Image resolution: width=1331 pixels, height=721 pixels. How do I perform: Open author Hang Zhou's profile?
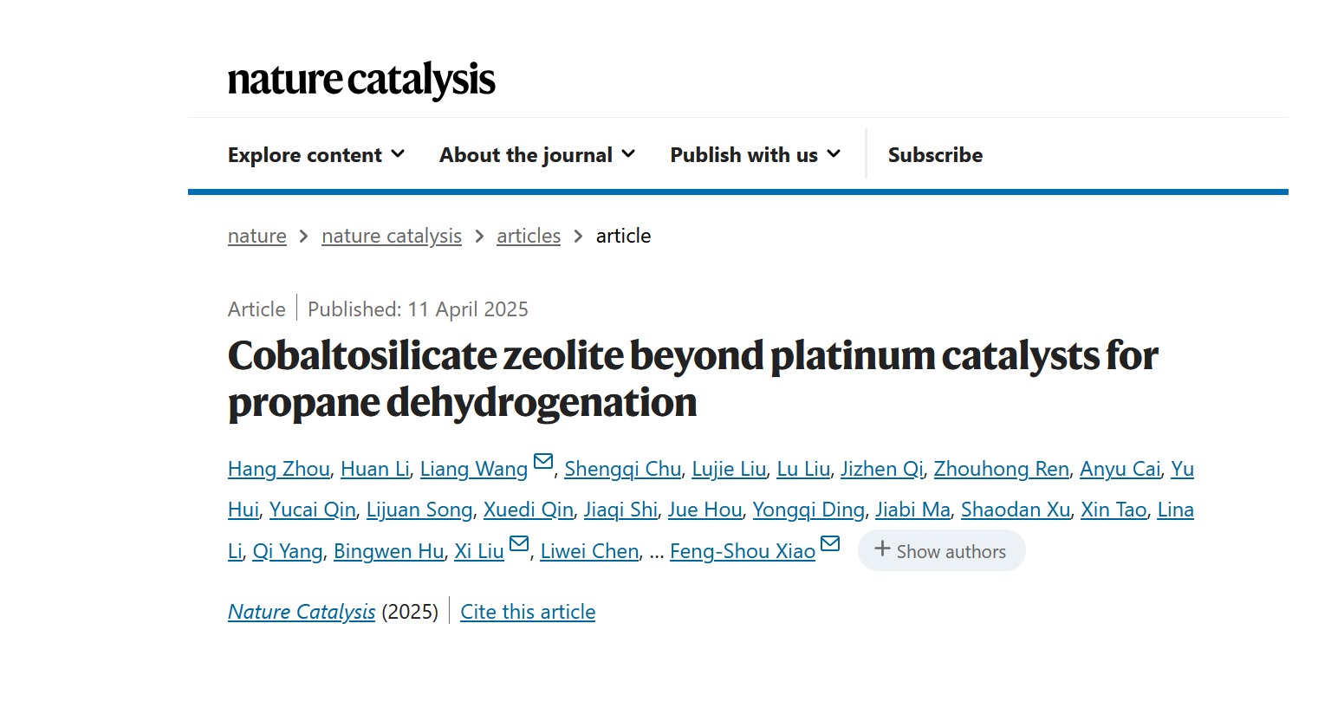coord(279,469)
